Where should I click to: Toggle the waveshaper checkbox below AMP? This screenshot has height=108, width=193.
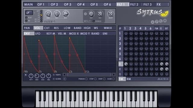(x=93, y=21)
